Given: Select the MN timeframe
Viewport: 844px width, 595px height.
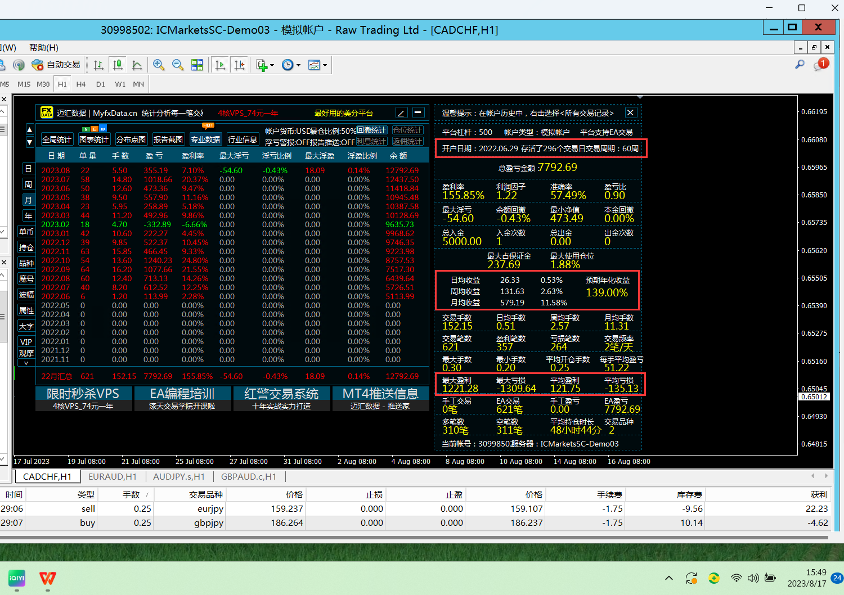Looking at the screenshot, I should coord(138,84).
